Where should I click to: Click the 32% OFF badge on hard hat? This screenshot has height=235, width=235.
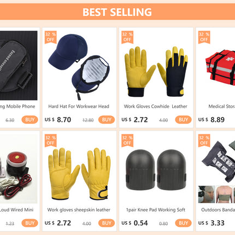pos(50,37)
